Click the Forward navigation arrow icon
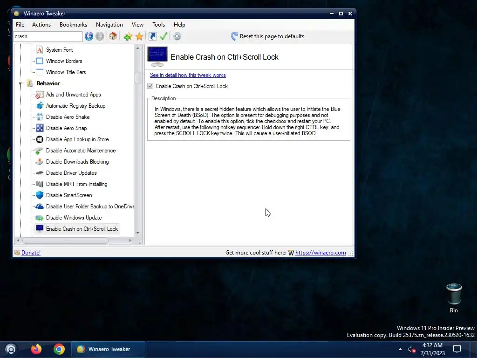 click(x=100, y=36)
